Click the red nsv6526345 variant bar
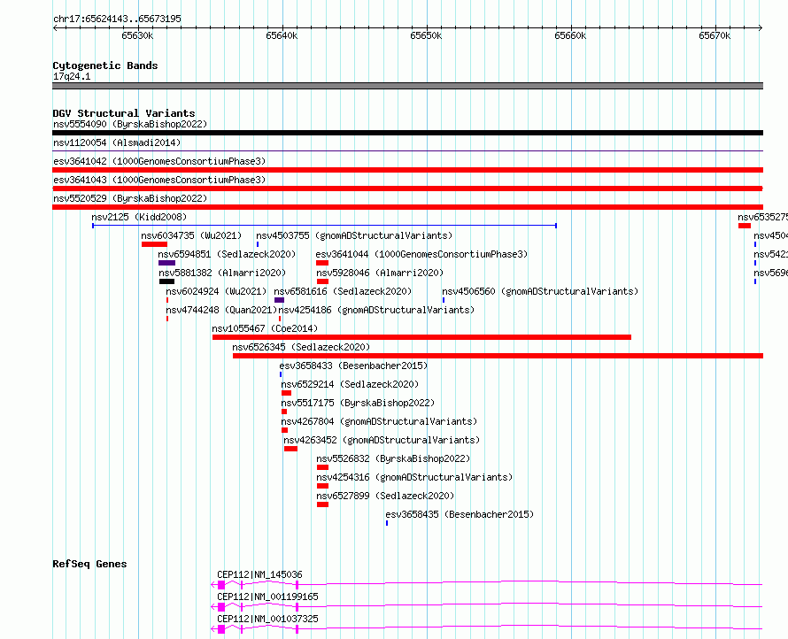 pyautogui.click(x=498, y=356)
